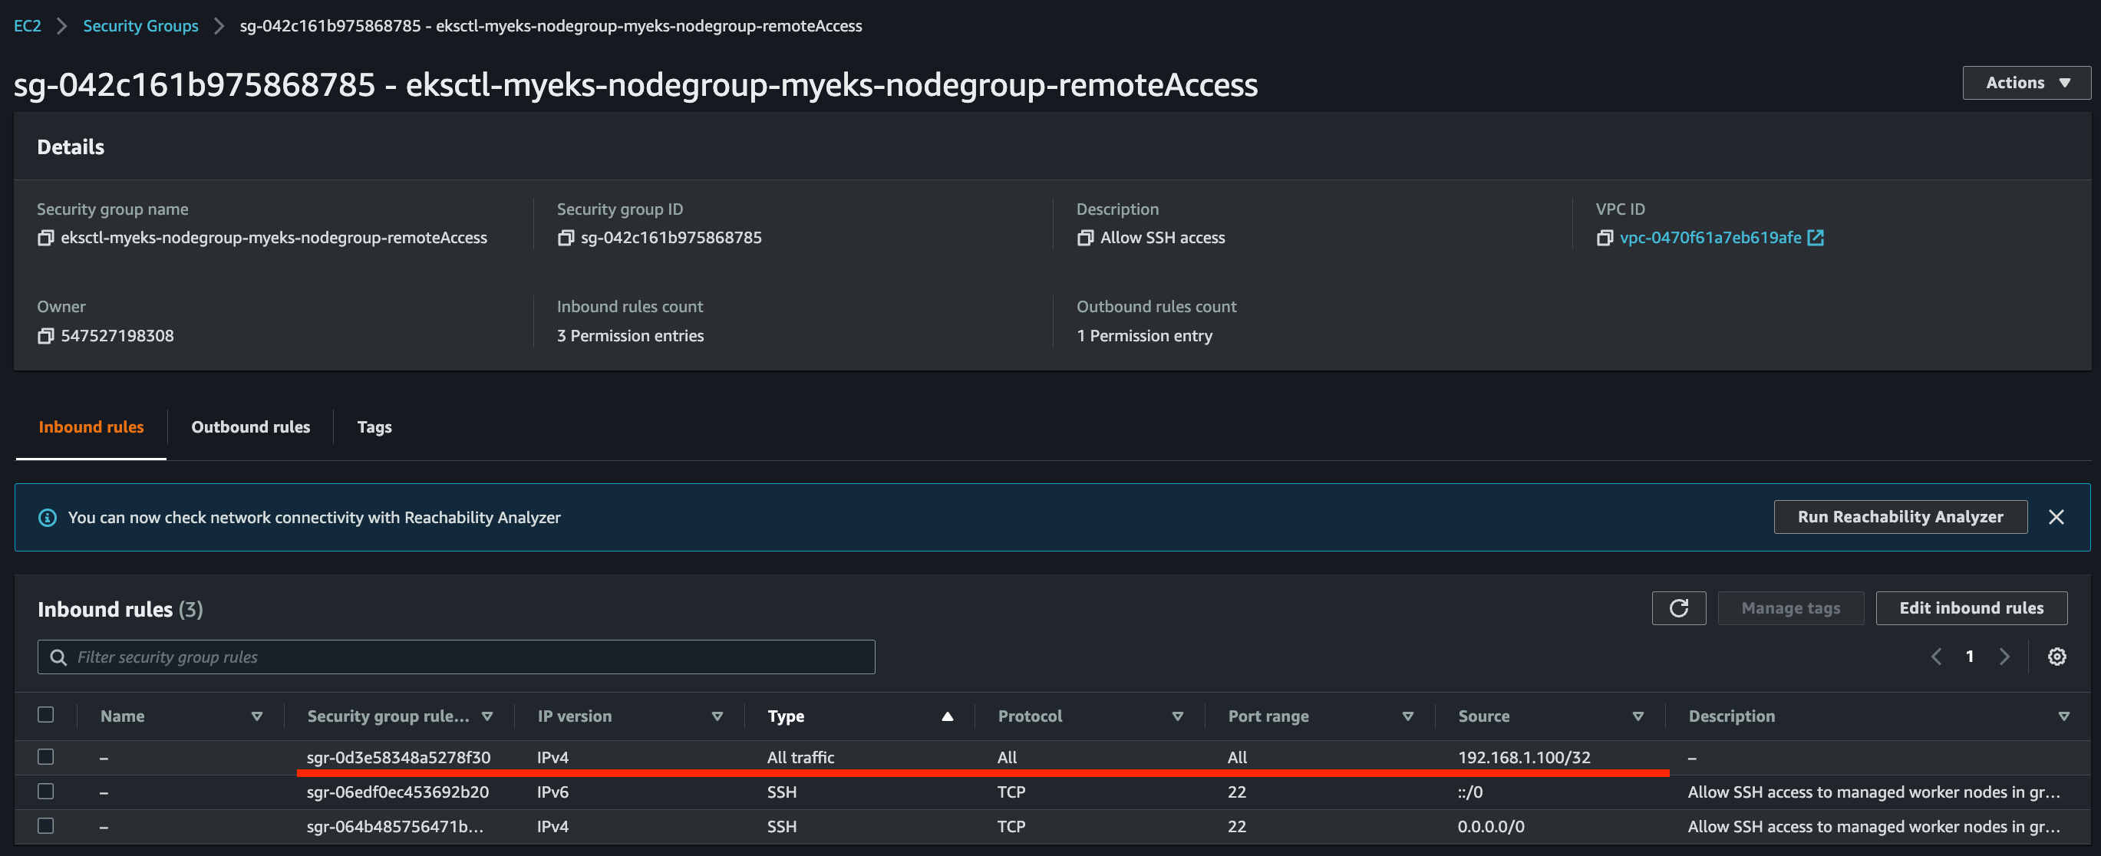Open table preferences gear icon
This screenshot has height=856, width=2101.
(2056, 657)
